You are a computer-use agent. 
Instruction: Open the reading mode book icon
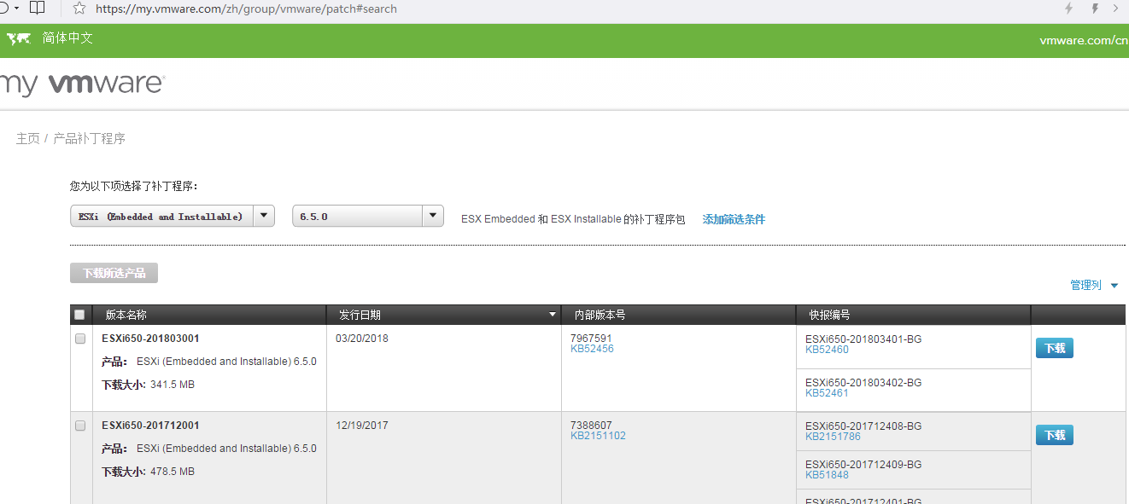coord(37,9)
